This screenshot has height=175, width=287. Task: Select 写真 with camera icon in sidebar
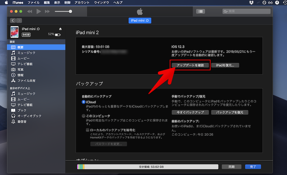click(22, 69)
